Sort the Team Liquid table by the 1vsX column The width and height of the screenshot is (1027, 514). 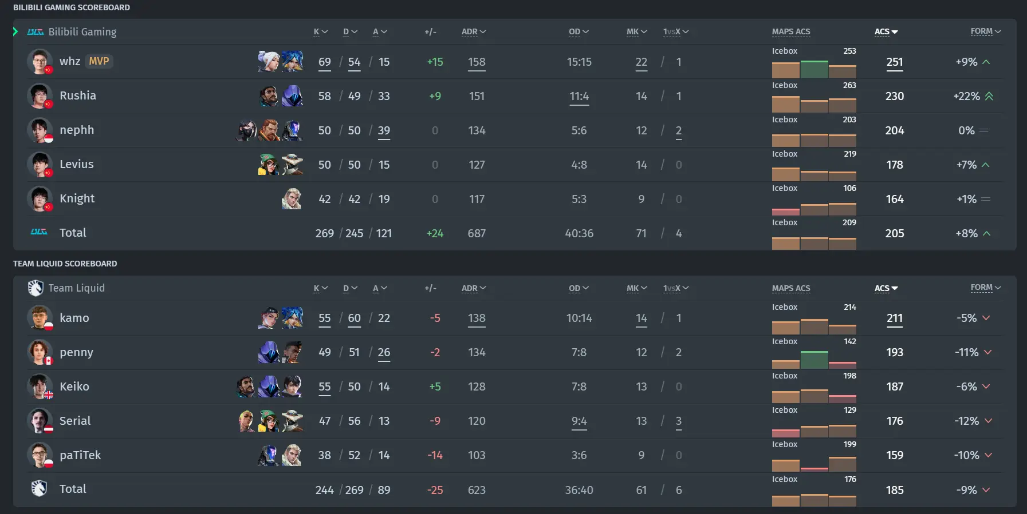tap(676, 288)
